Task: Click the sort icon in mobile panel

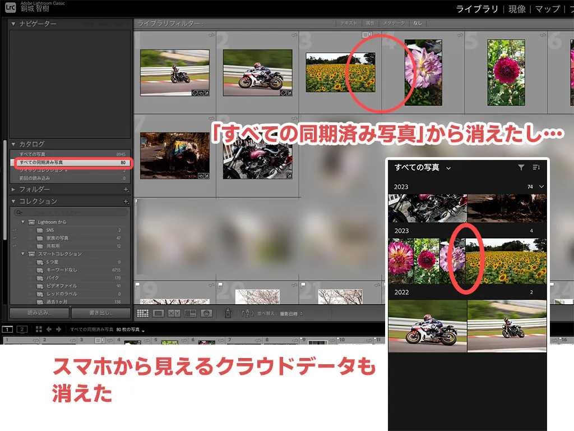Action: [536, 167]
